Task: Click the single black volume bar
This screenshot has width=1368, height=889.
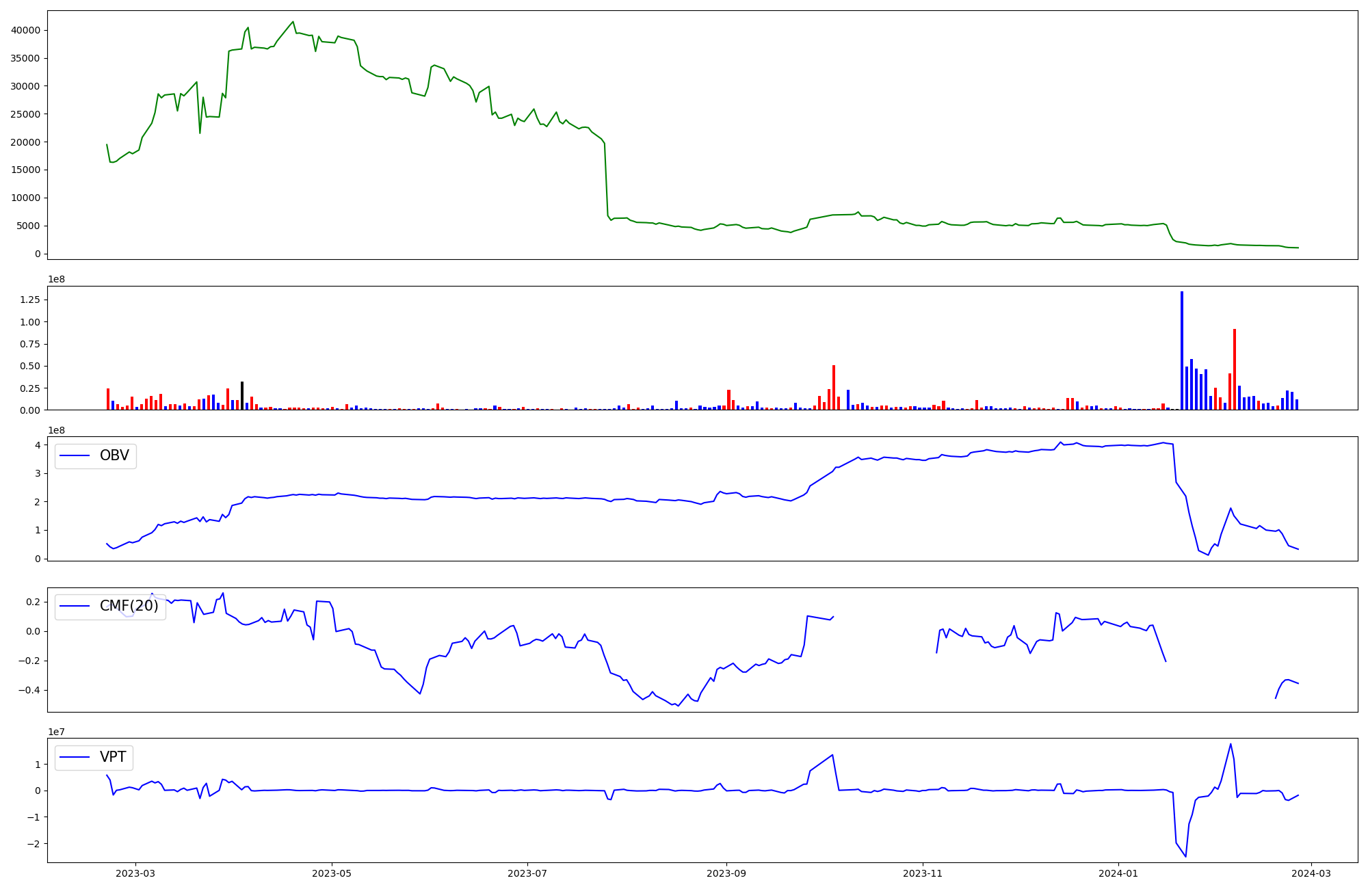Action: click(242, 396)
